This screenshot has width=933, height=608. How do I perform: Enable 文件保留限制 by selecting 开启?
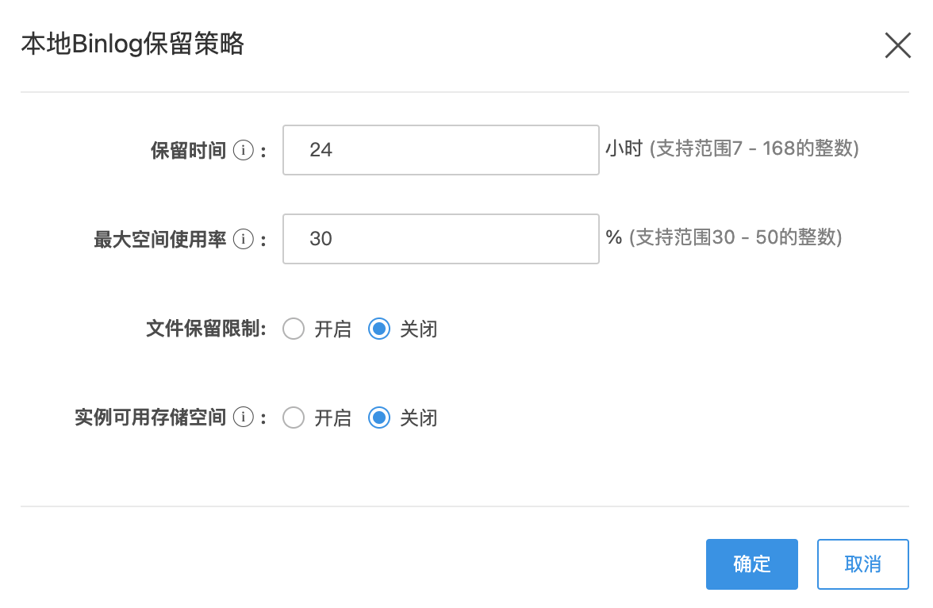coord(294,329)
